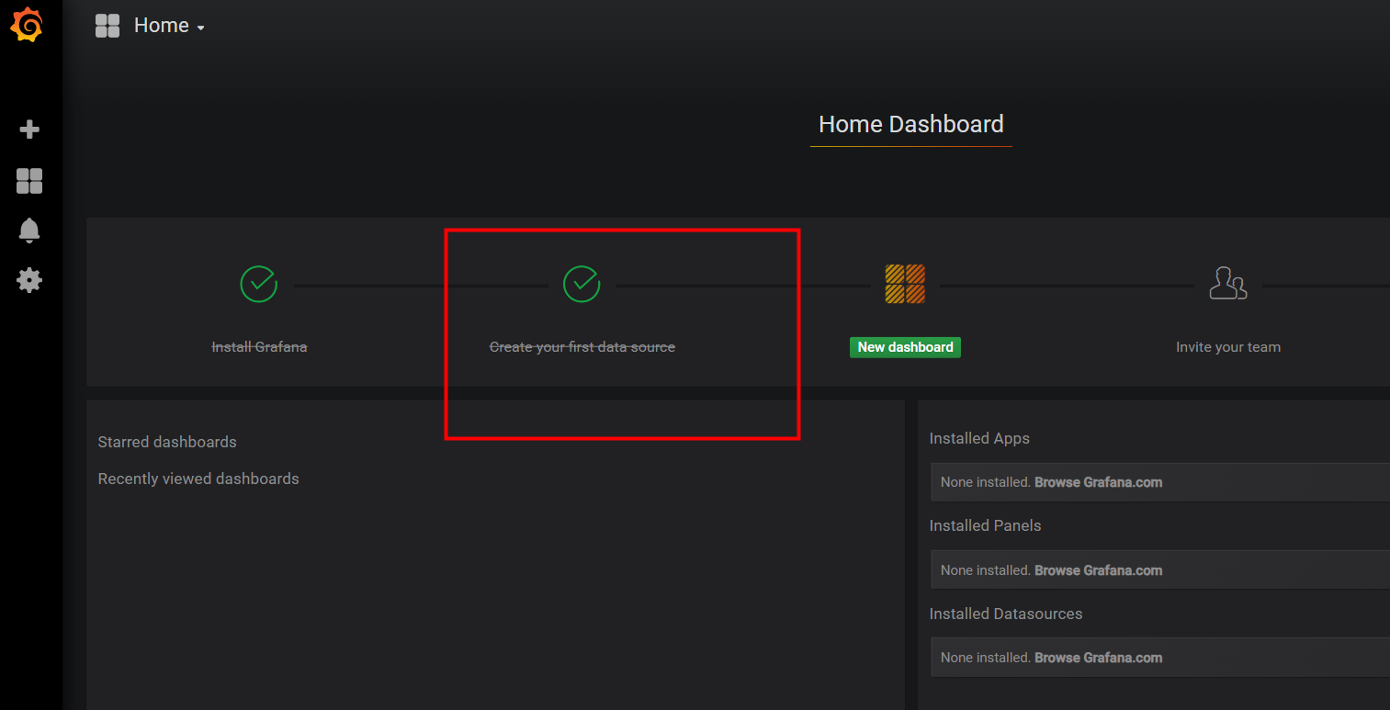The image size is (1390, 710).
Task: Click the Installed Panels heading
Action: 985,525
